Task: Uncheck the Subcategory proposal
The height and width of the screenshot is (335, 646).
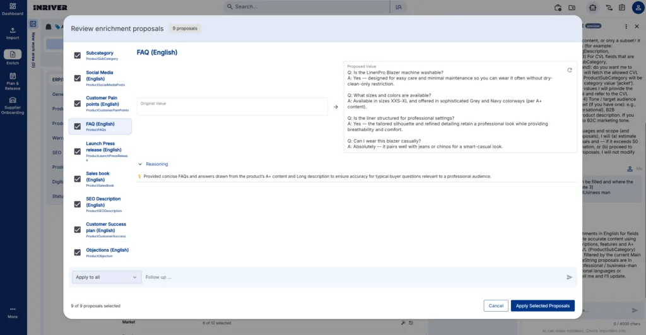Action: [78, 56]
